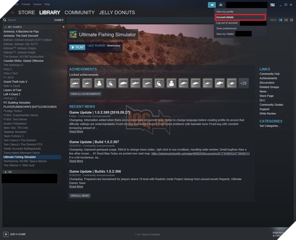Open the Help menu
The width and height of the screenshot is (296, 240).
coord(47,4)
